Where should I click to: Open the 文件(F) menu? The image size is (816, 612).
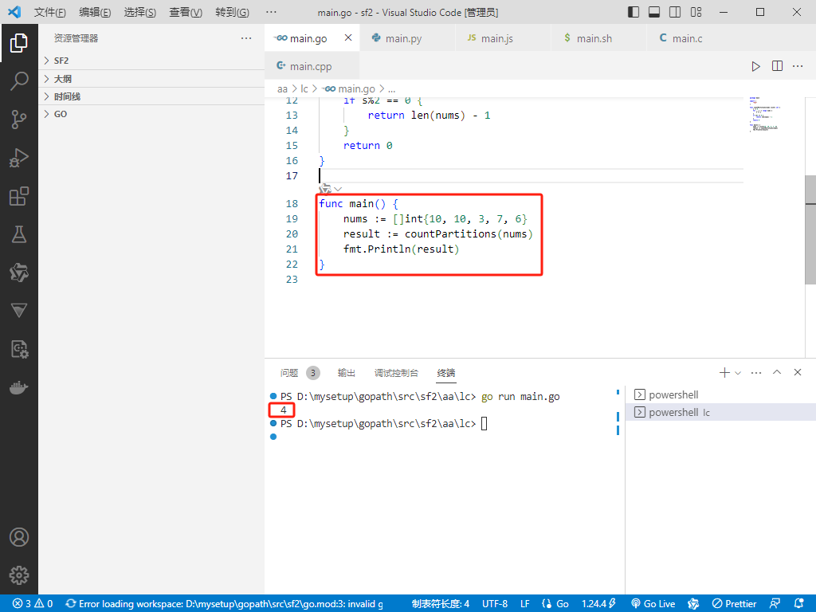[50, 12]
